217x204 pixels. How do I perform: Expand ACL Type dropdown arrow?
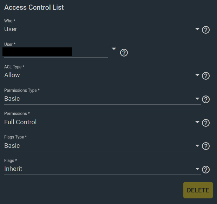tap(197, 75)
